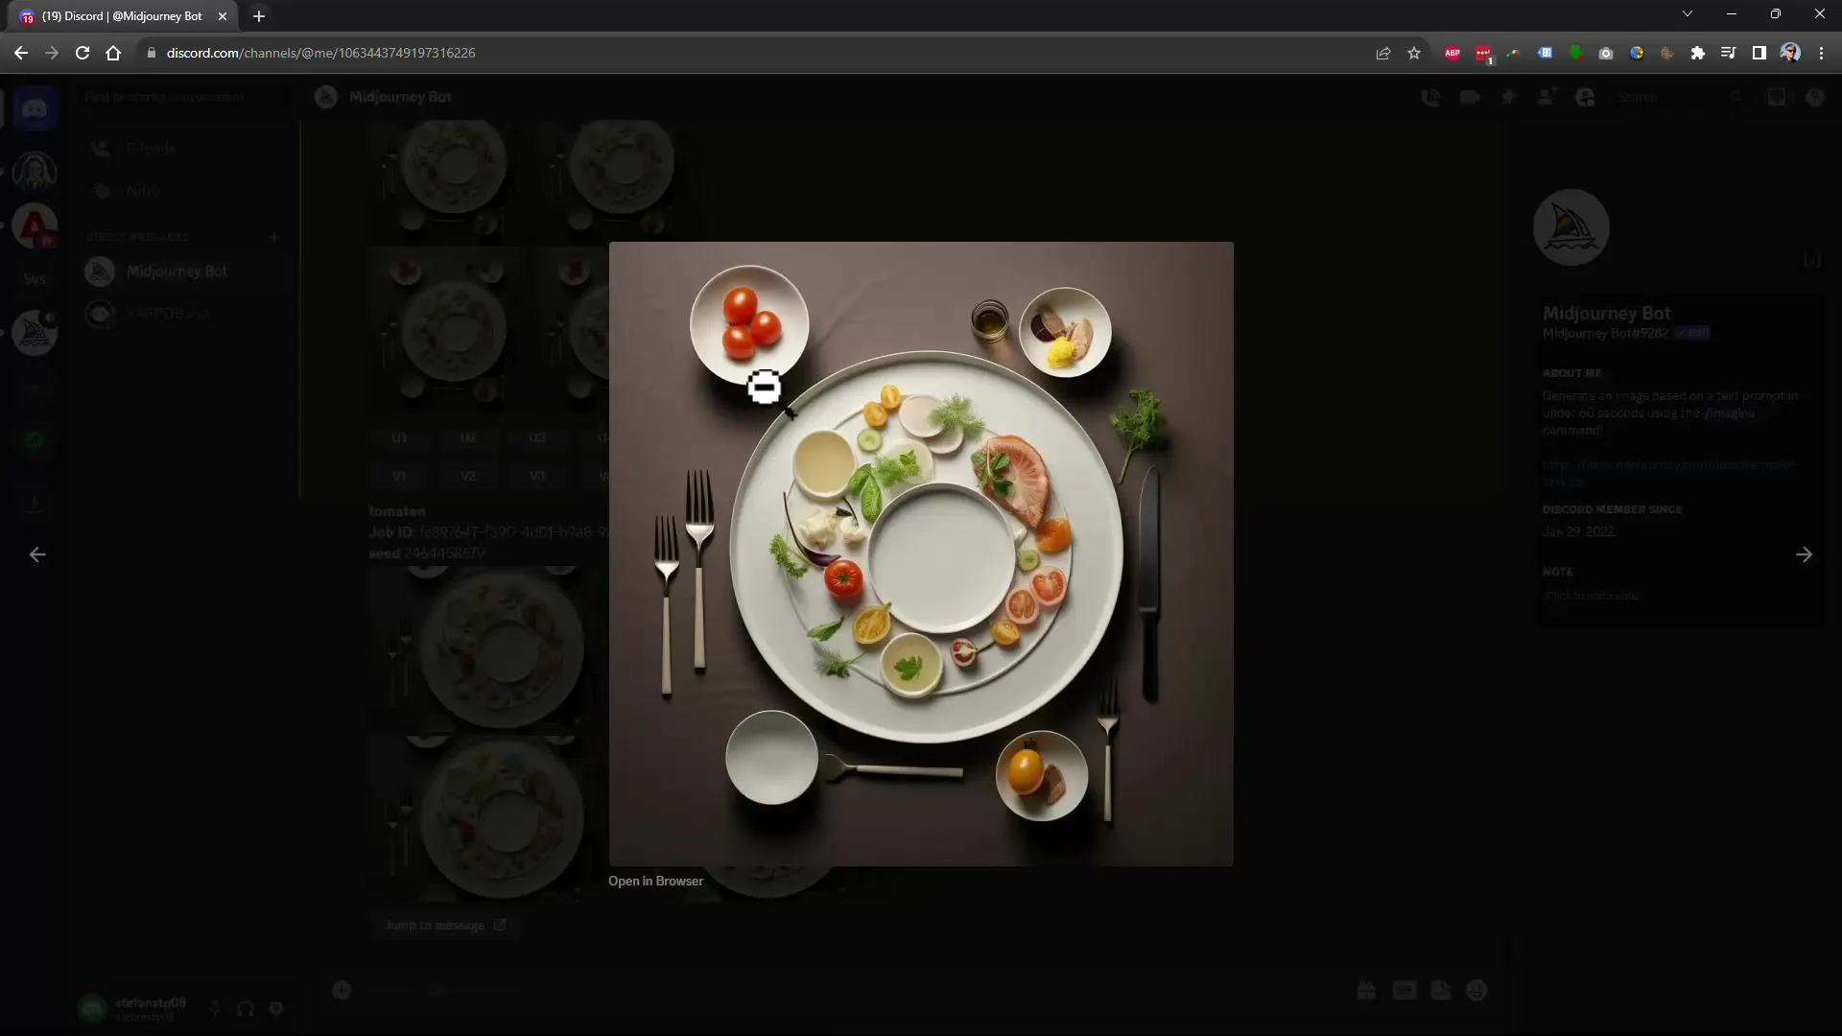Start a video call icon
Viewport: 1842px width, 1036px height.
click(1470, 97)
